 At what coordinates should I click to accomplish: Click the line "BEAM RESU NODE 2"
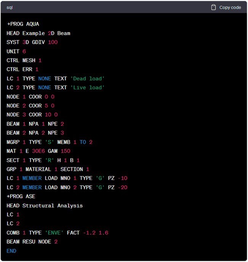[x=32, y=242]
